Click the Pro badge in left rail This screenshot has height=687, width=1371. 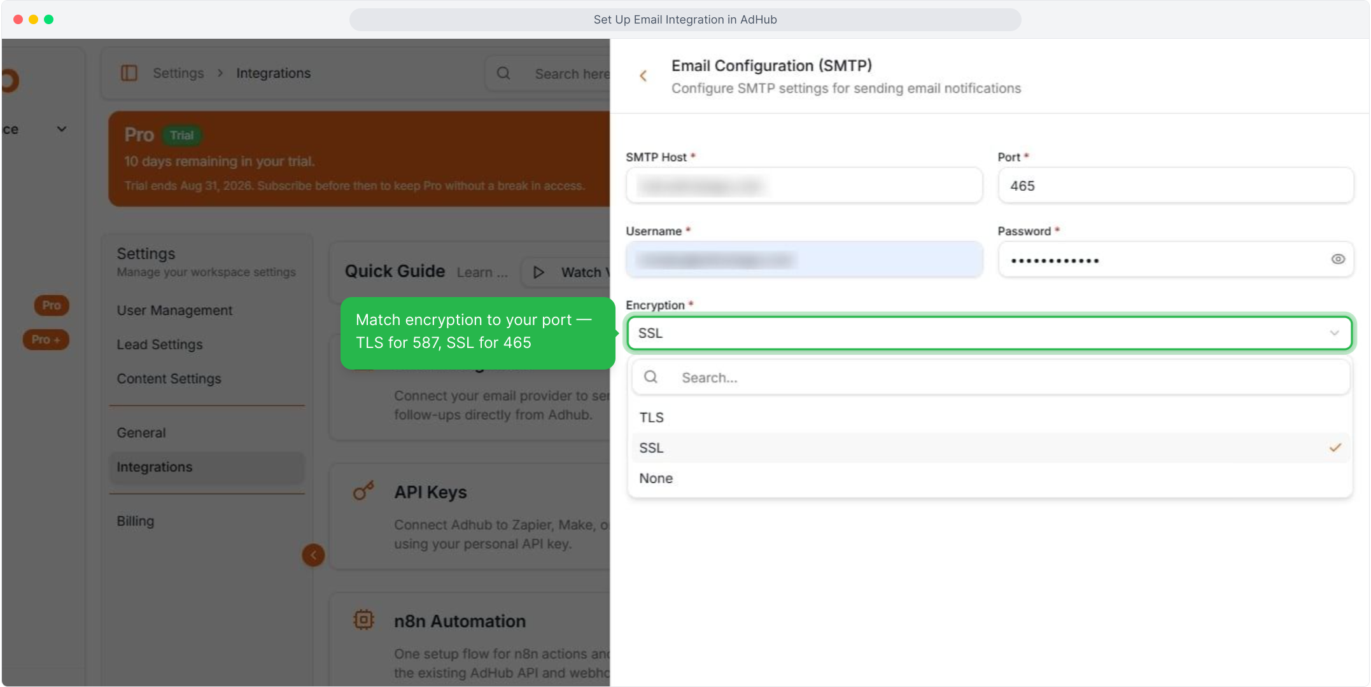(x=52, y=305)
